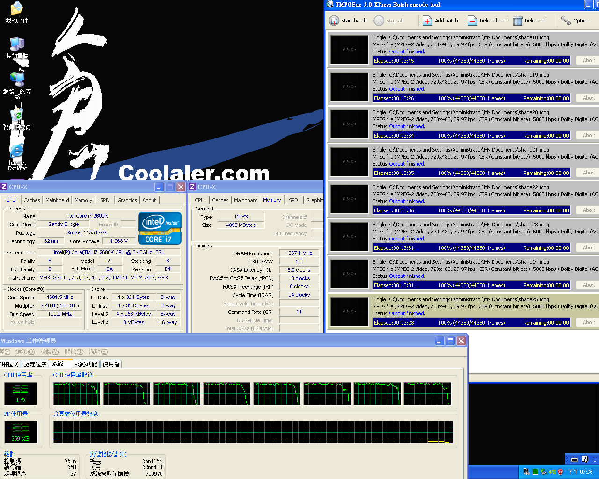Screen dimensions: 599x479
Task: Click progress bar of shana19.mpg batch
Action: coord(471,98)
